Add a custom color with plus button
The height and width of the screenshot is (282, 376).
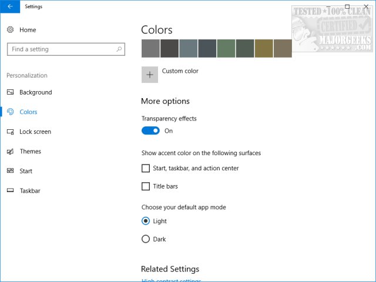point(150,75)
